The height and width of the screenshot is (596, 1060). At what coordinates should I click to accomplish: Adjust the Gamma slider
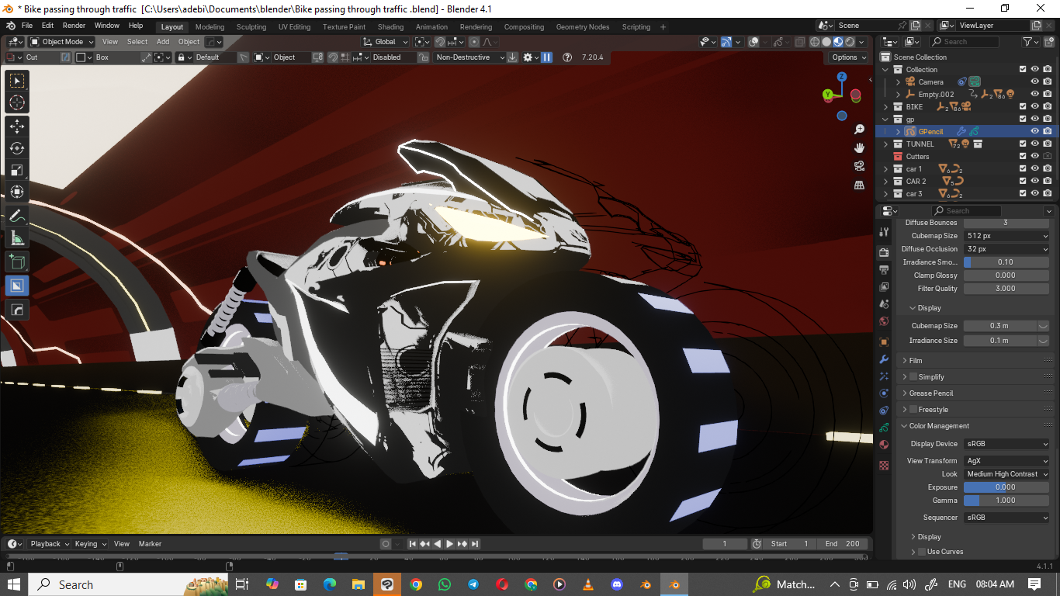click(x=1006, y=501)
